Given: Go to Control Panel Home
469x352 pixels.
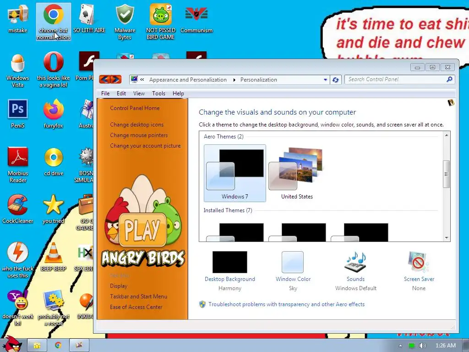Looking at the screenshot, I should coord(135,108).
